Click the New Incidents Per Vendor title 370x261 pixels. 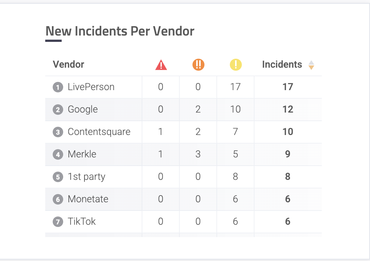120,31
